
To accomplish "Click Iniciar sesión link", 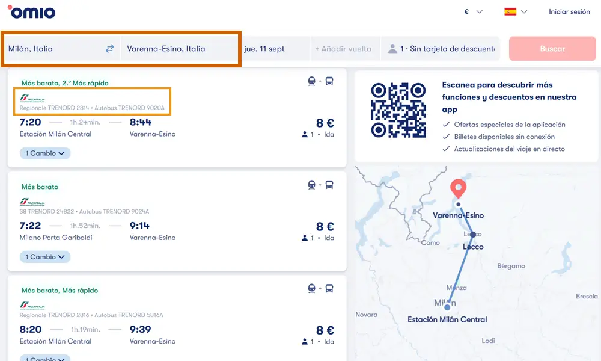I will click(569, 12).
